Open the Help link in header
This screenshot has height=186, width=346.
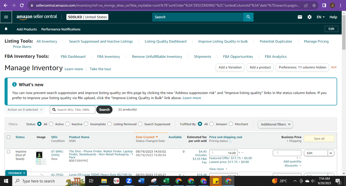click(x=333, y=17)
